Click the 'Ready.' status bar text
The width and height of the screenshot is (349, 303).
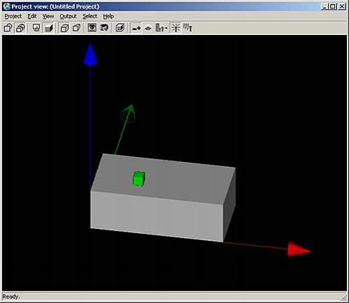tap(11, 297)
